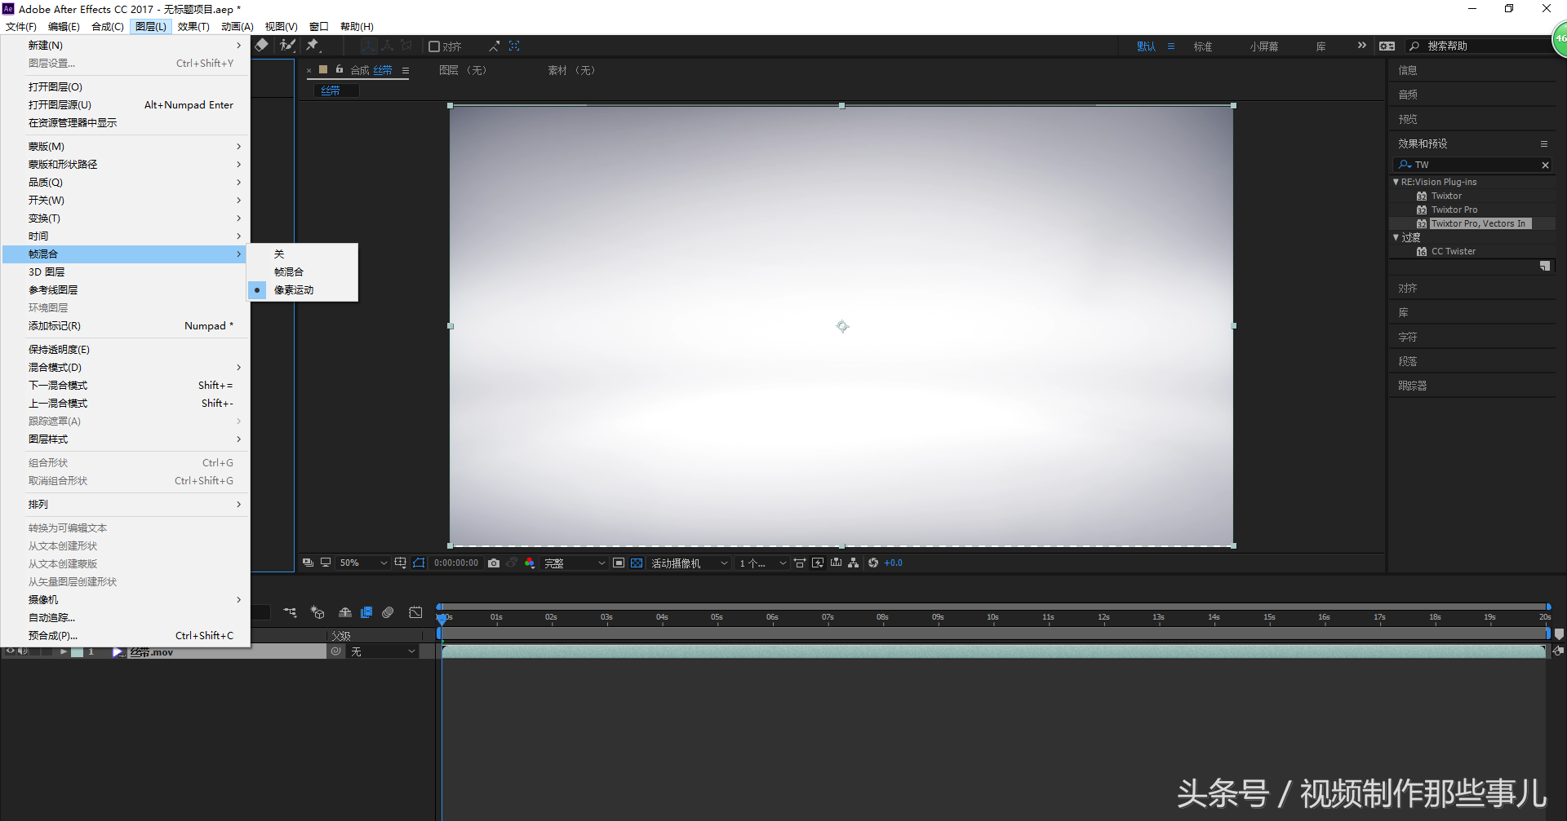Click 3D 图层 menu entry
This screenshot has width=1567, height=821.
coord(126,271)
